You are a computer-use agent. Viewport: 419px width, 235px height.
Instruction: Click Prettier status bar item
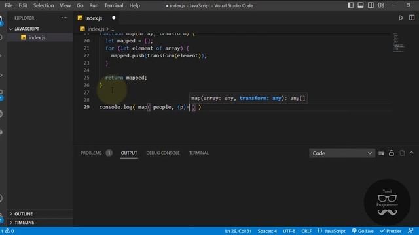point(391,231)
